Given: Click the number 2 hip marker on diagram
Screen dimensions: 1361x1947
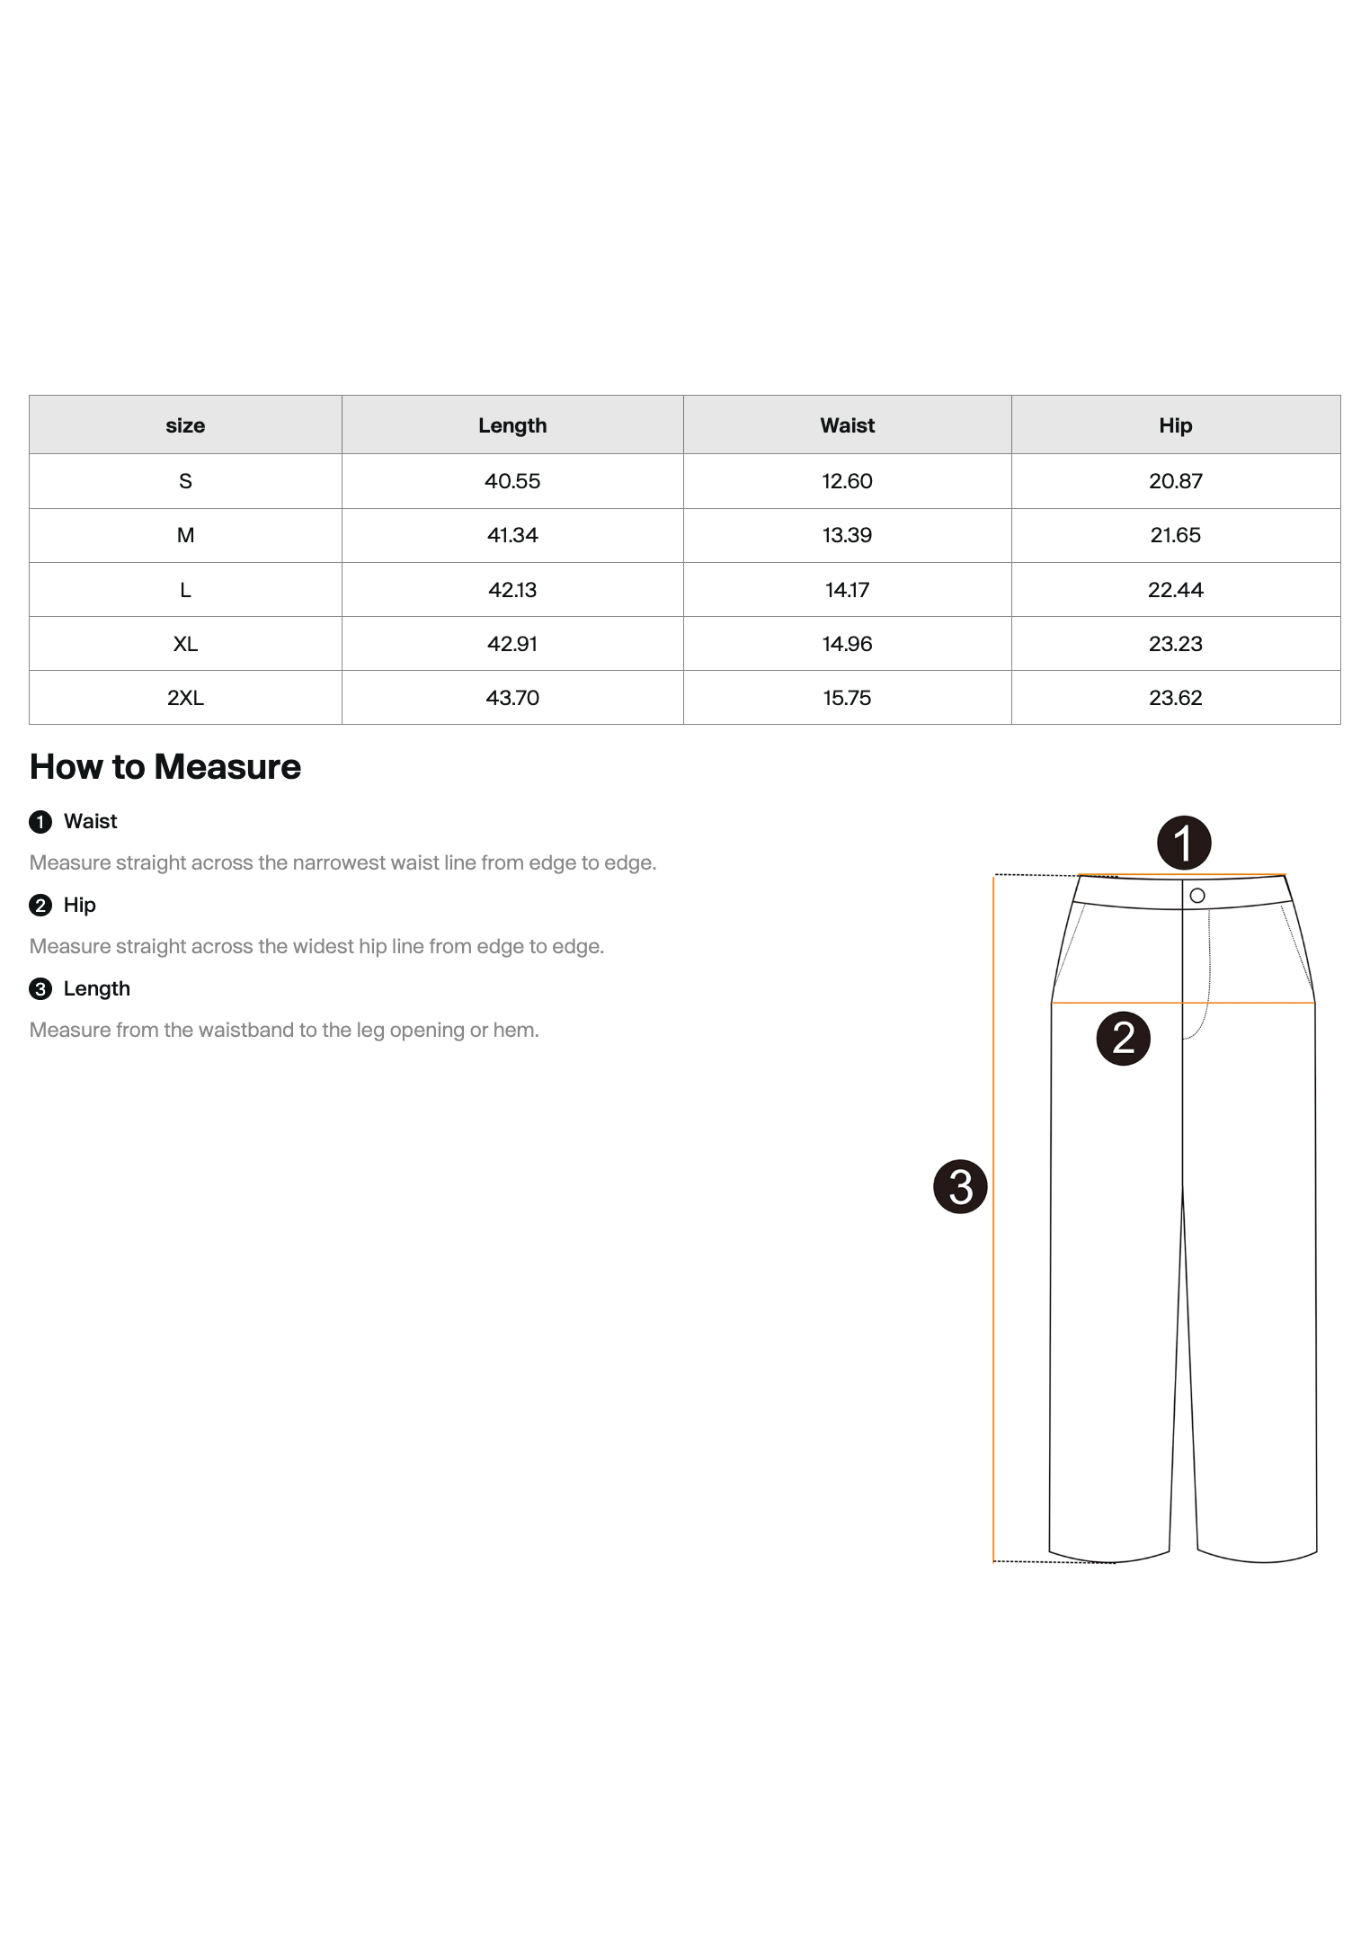Looking at the screenshot, I should 1124,1039.
